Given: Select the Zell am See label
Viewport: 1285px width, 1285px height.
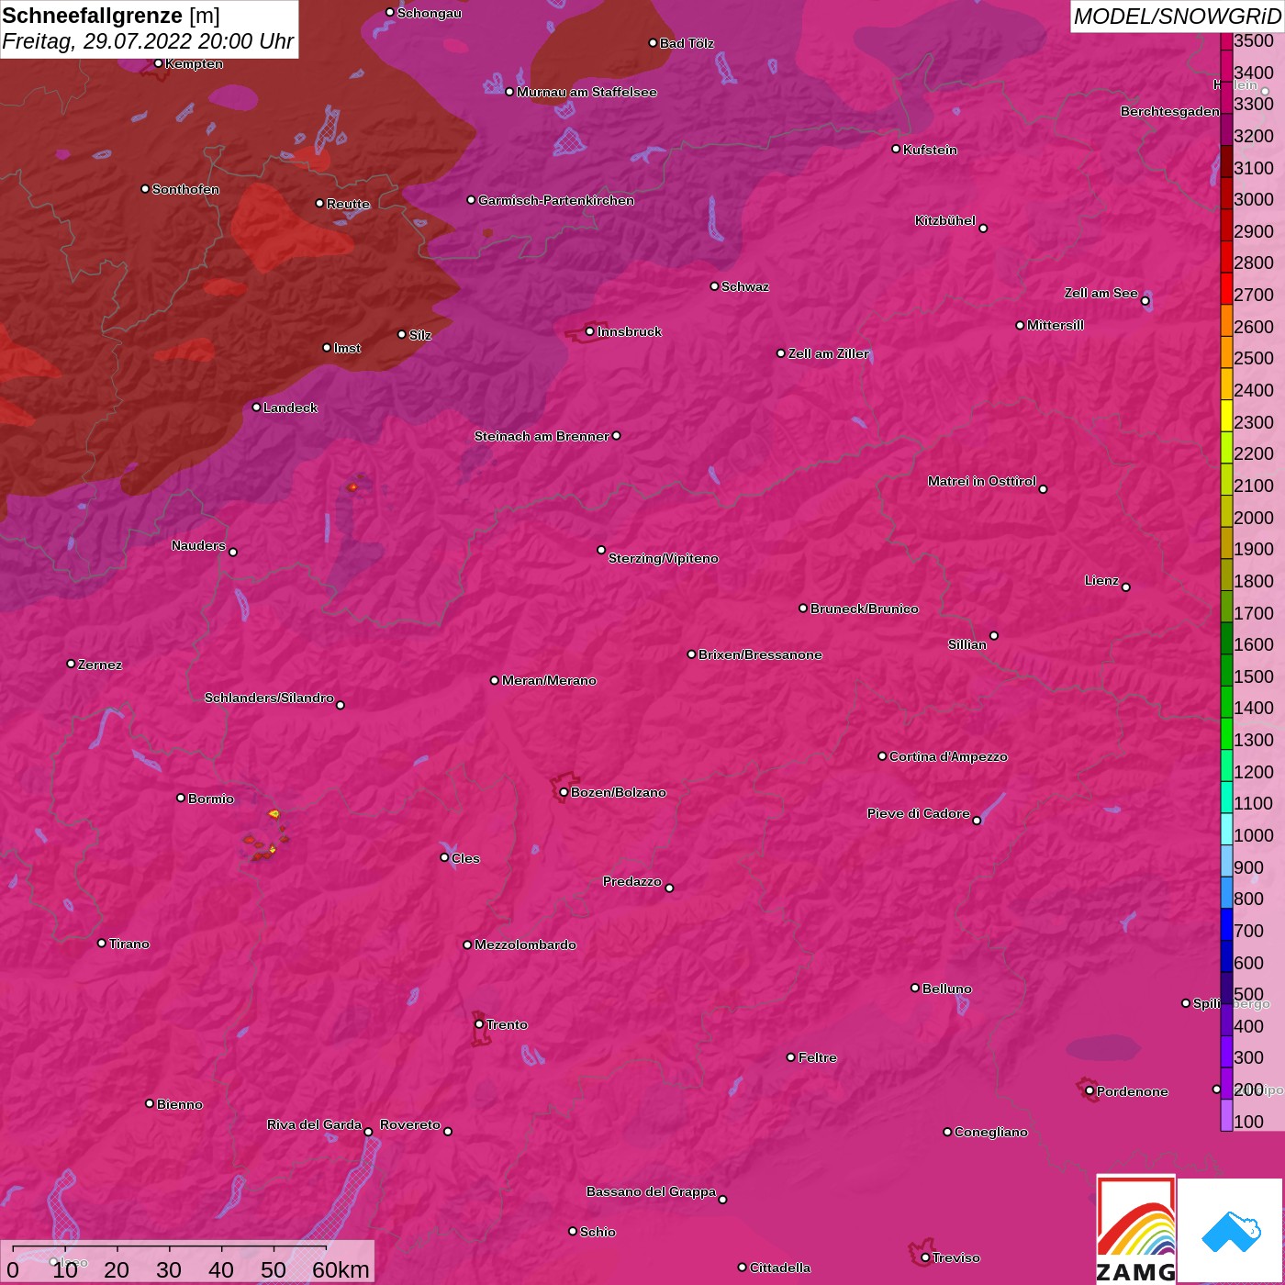Looking at the screenshot, I should 1101,293.
